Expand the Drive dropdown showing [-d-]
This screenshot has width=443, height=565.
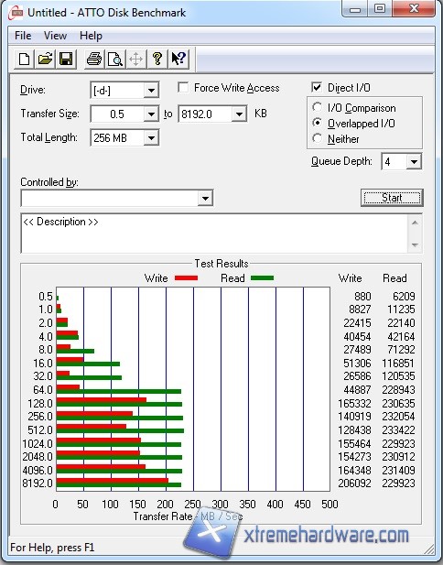point(151,90)
